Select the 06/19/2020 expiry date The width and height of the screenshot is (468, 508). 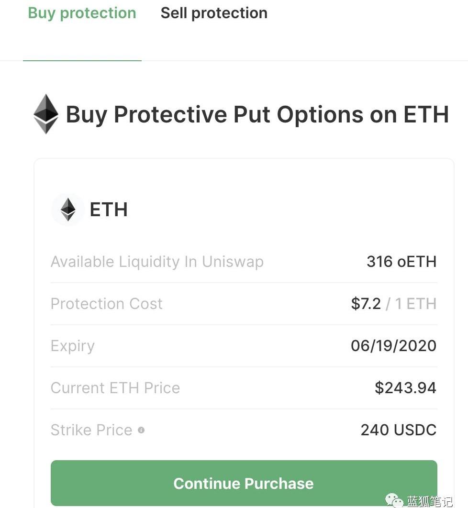coord(393,346)
